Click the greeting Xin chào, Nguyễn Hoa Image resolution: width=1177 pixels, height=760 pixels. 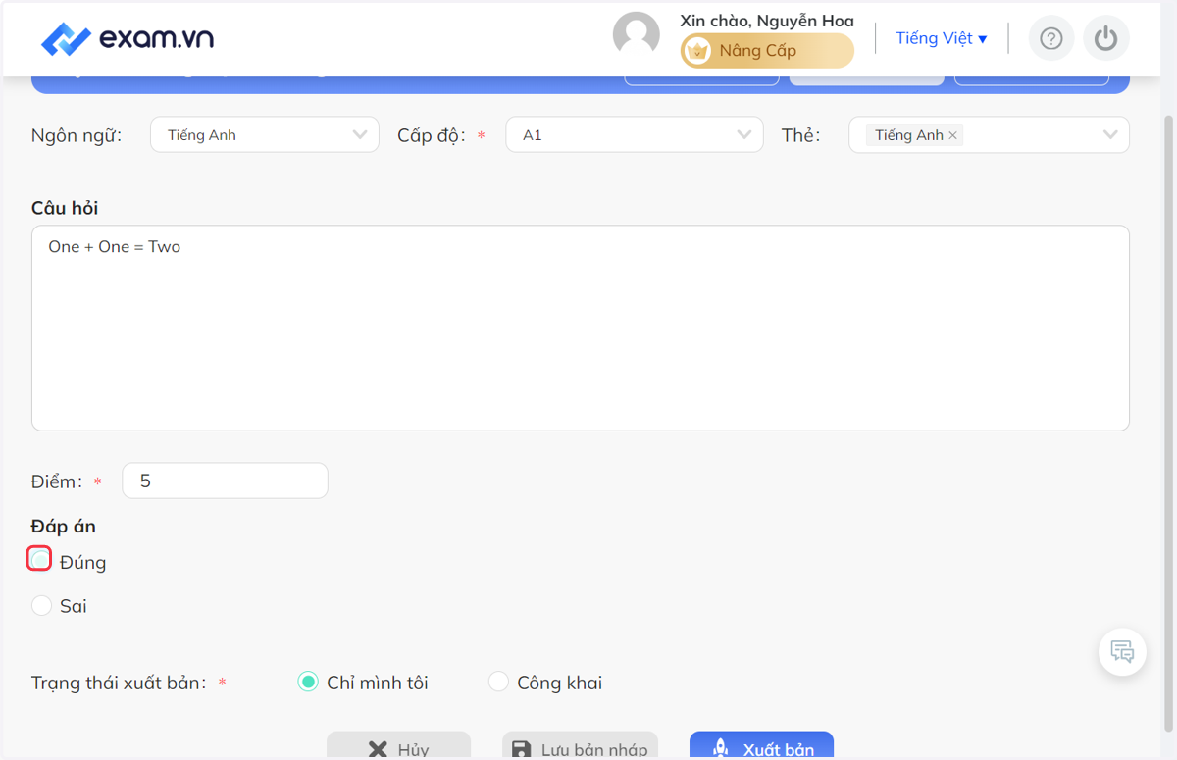pyautogui.click(x=767, y=21)
